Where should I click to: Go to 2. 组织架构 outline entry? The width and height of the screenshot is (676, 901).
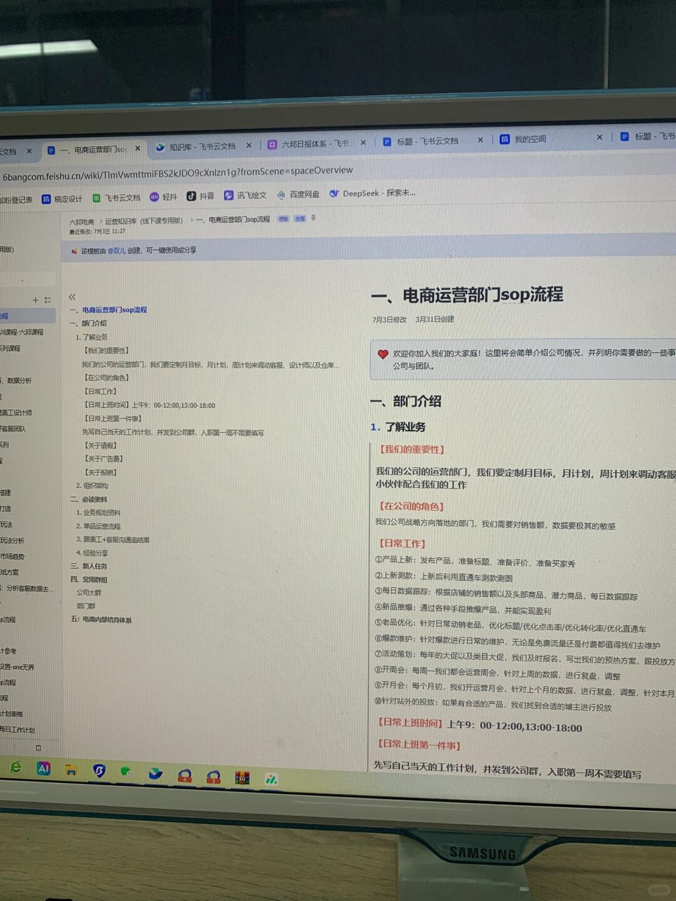click(x=92, y=486)
